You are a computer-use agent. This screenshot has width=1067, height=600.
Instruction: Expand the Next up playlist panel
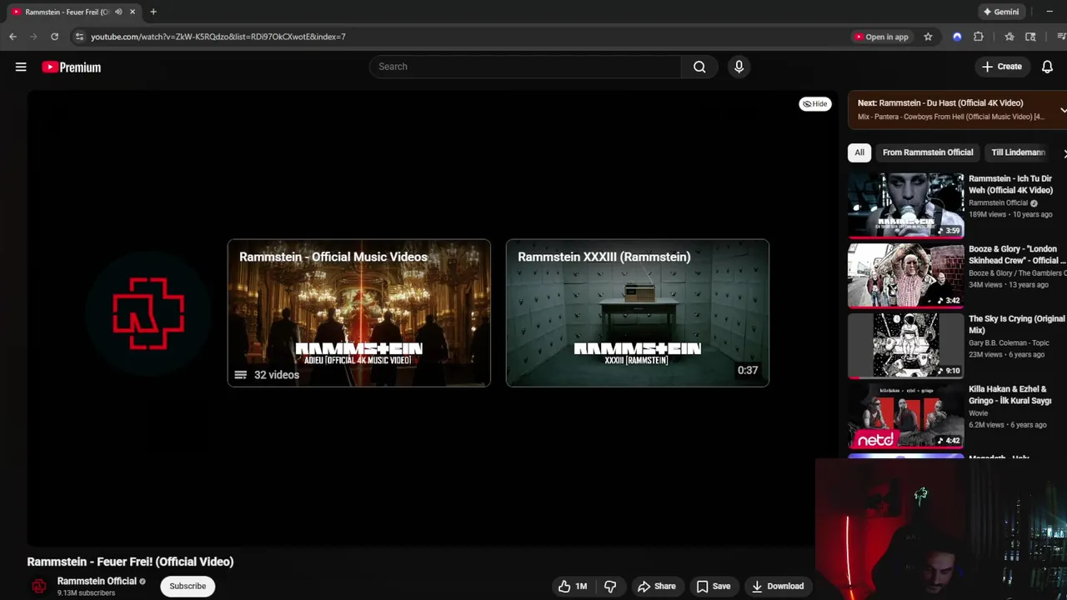click(1063, 110)
